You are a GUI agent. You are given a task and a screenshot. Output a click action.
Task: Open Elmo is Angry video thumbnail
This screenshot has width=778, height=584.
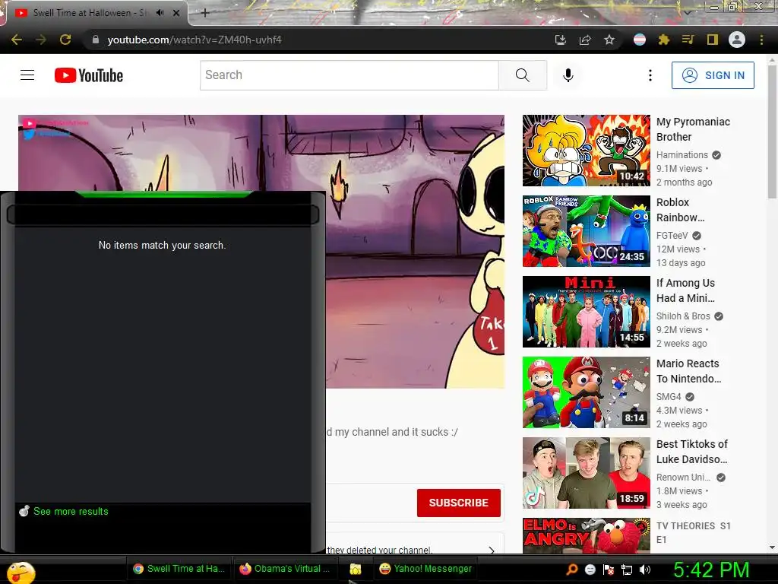[x=587, y=535]
